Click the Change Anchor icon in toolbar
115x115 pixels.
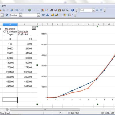[x=47, y=15]
